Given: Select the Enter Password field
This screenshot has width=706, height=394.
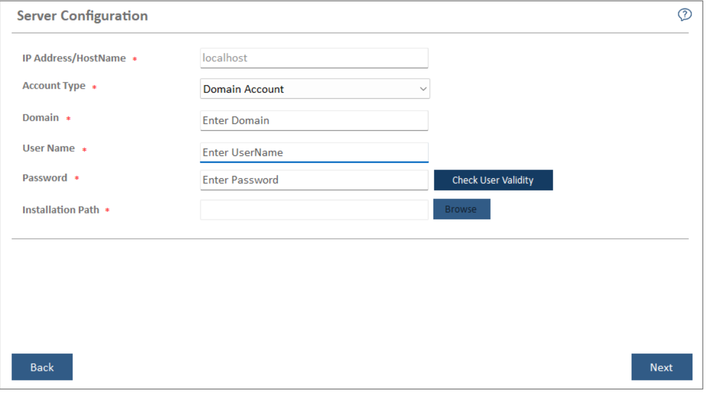Looking at the screenshot, I should pyautogui.click(x=314, y=180).
